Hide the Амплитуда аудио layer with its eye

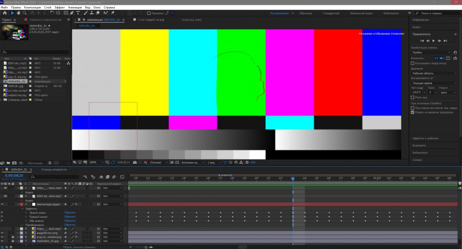(x=2, y=204)
